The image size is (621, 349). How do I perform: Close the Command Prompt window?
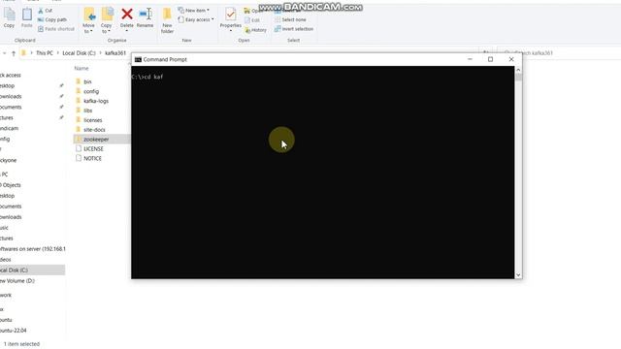(x=511, y=59)
